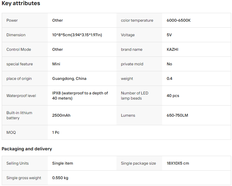232x186 pixels.
Task: Click the Power attribute label
Action: (12, 20)
